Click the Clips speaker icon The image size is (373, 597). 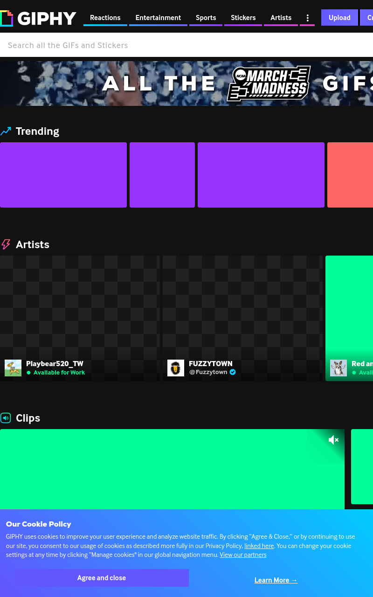6,418
